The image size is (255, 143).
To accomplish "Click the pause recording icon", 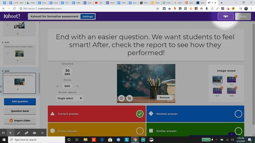I will click(x=3, y=133).
